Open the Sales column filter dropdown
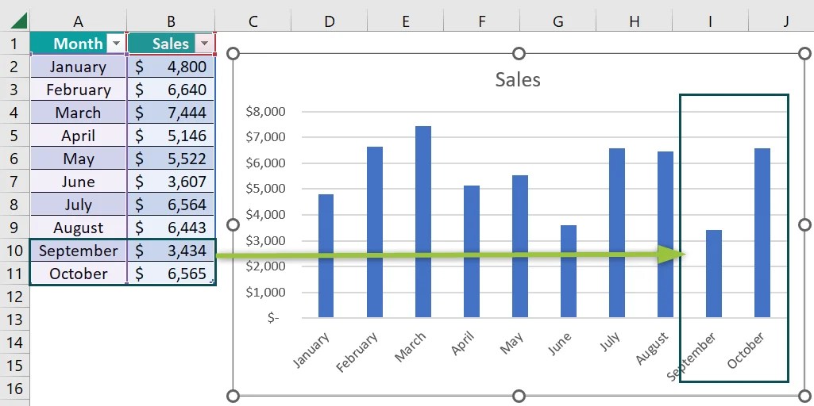This screenshot has width=814, height=406. coord(205,44)
